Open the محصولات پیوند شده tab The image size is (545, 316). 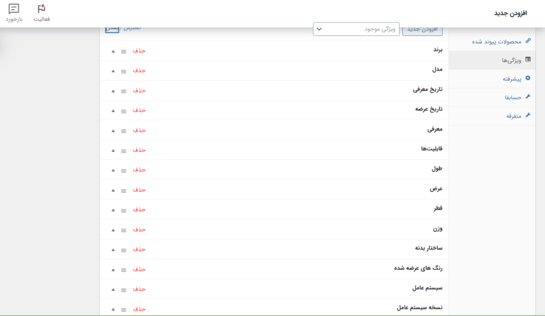click(491, 41)
